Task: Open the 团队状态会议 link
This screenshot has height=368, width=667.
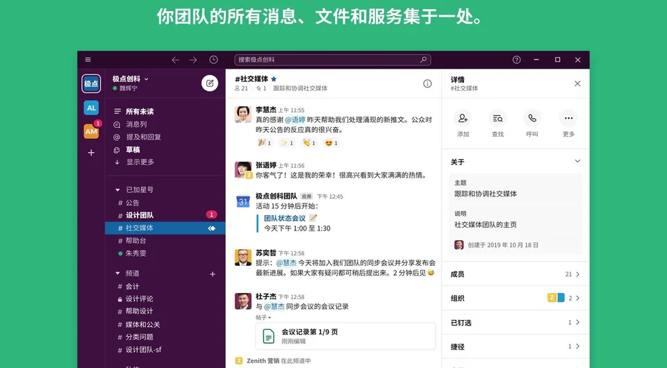Action: coord(285,218)
